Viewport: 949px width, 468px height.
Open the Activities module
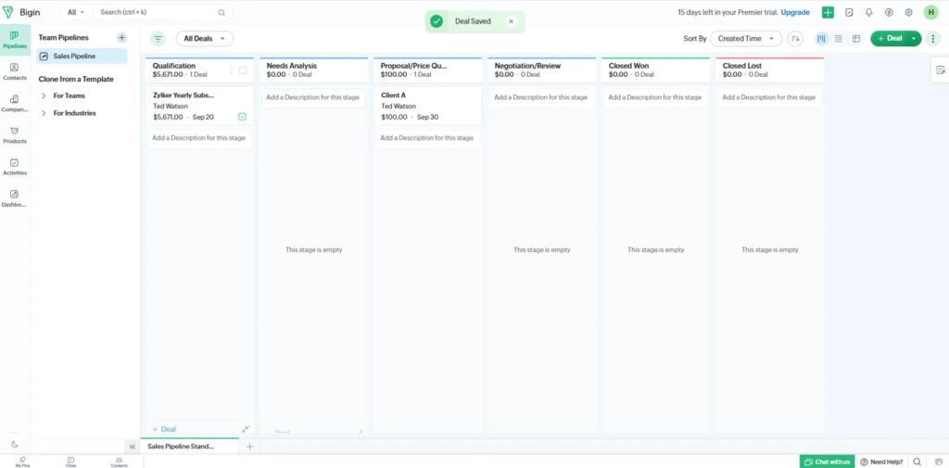pos(15,166)
